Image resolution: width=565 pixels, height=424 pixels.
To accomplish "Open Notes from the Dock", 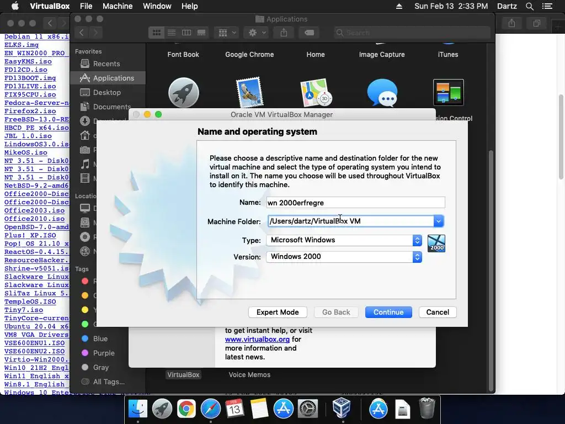I will (259, 409).
